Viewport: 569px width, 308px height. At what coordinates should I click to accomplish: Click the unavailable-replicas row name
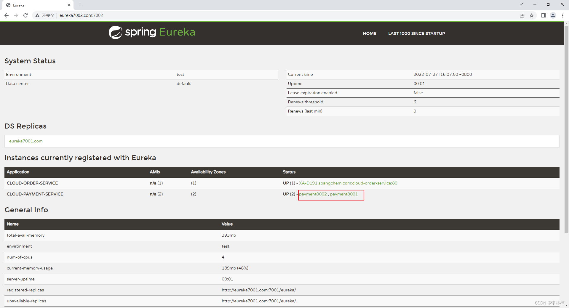(x=26, y=301)
